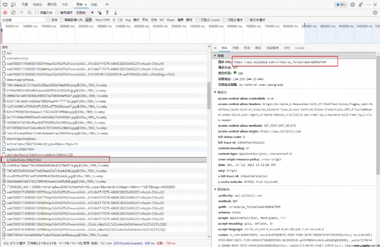Image resolution: width=380 pixels, height=247 pixels.
Task: Click the issues counter badge 99+
Action: click(341, 4)
